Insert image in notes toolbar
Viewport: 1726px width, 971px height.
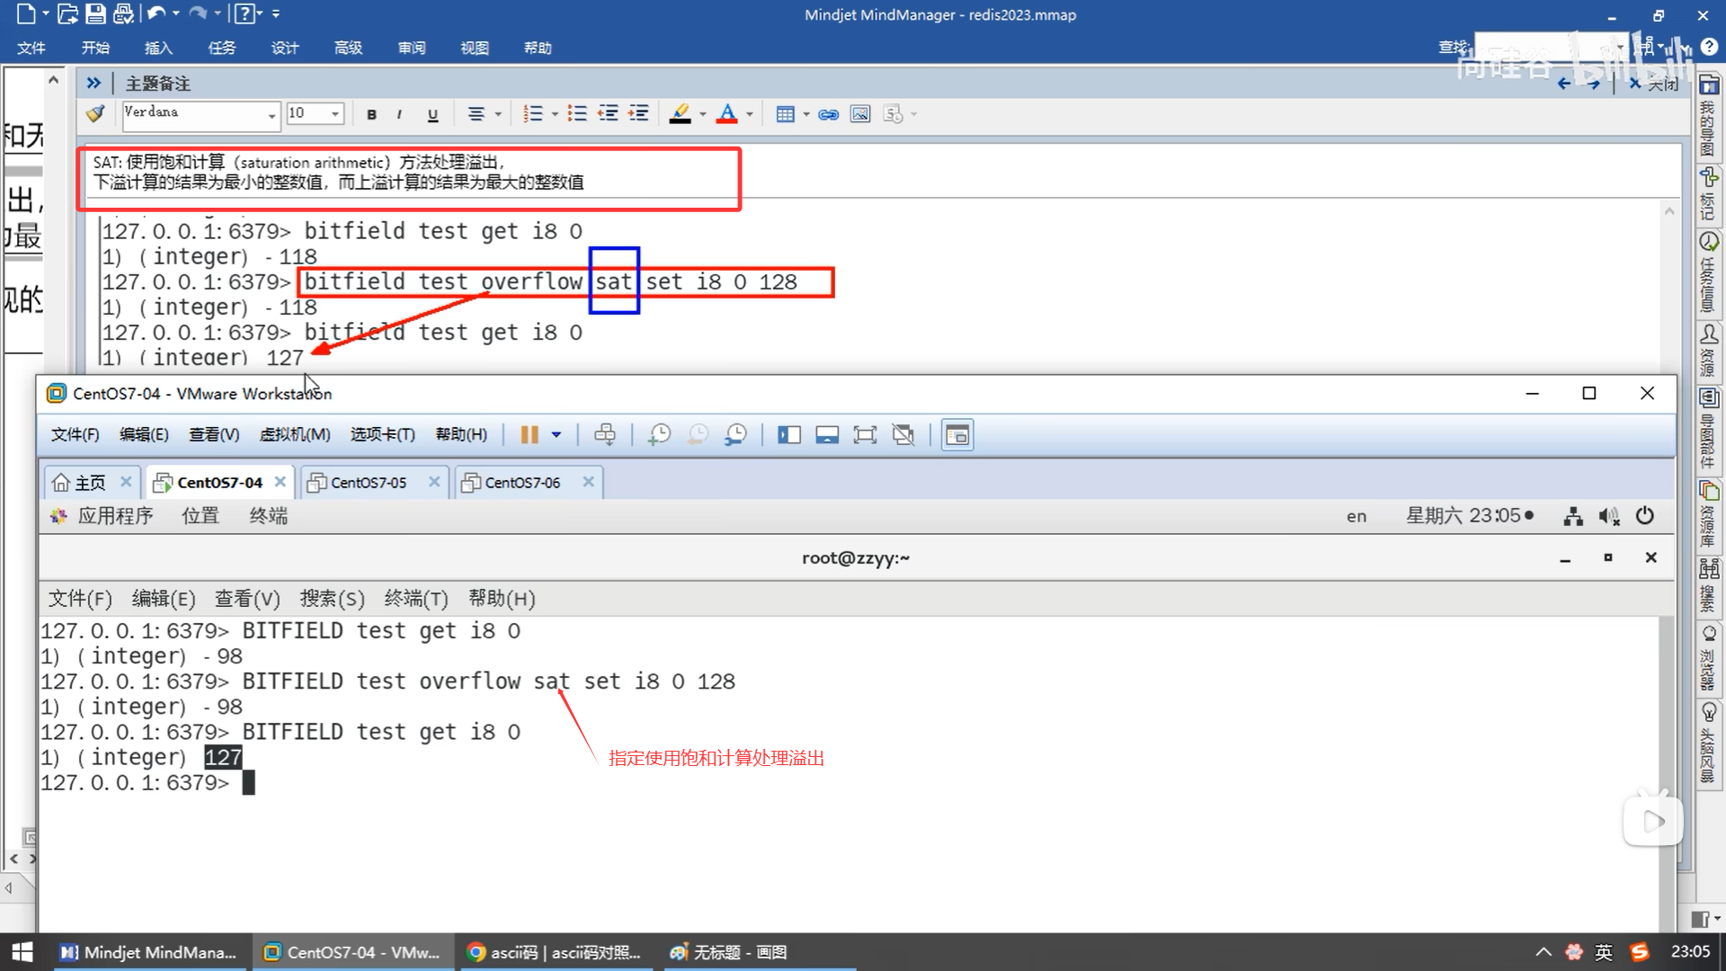point(860,114)
